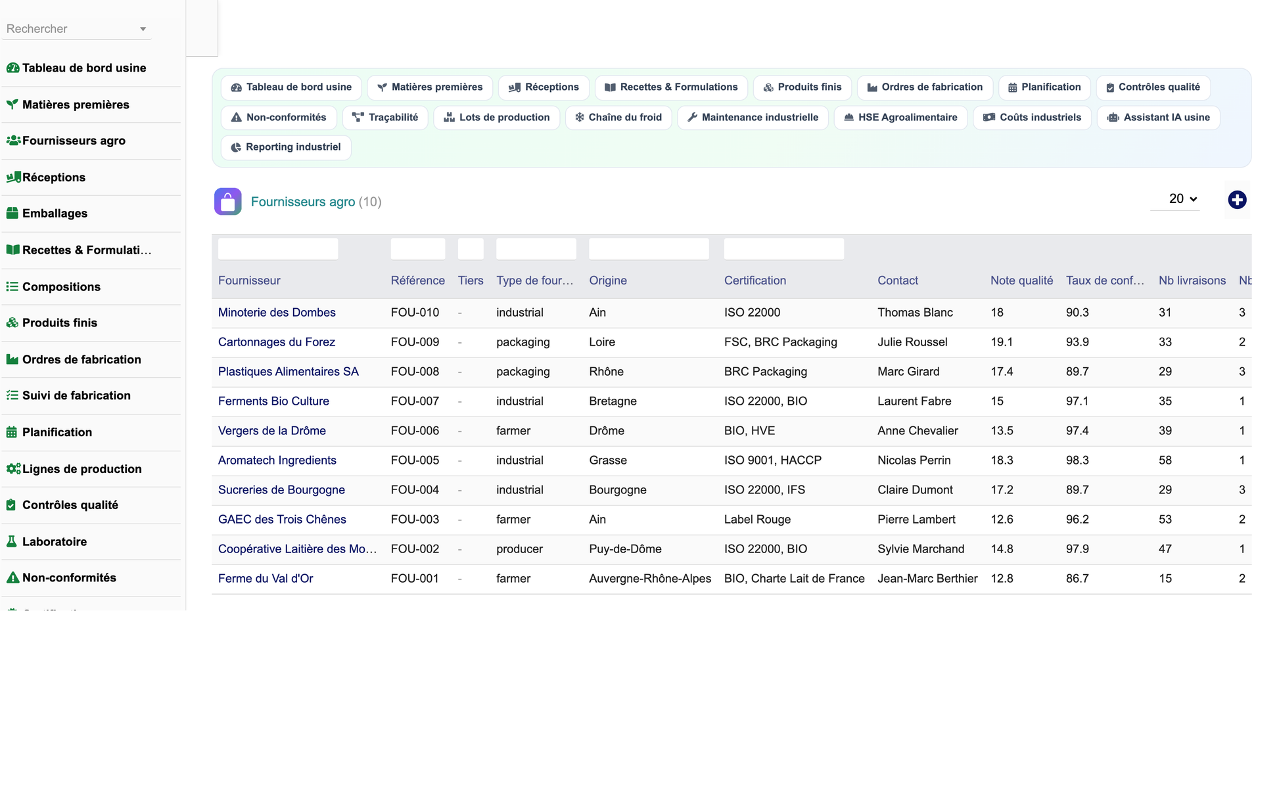Open Plastiques Alimentaires SA supplier link
The height and width of the screenshot is (791, 1279).
tap(289, 372)
